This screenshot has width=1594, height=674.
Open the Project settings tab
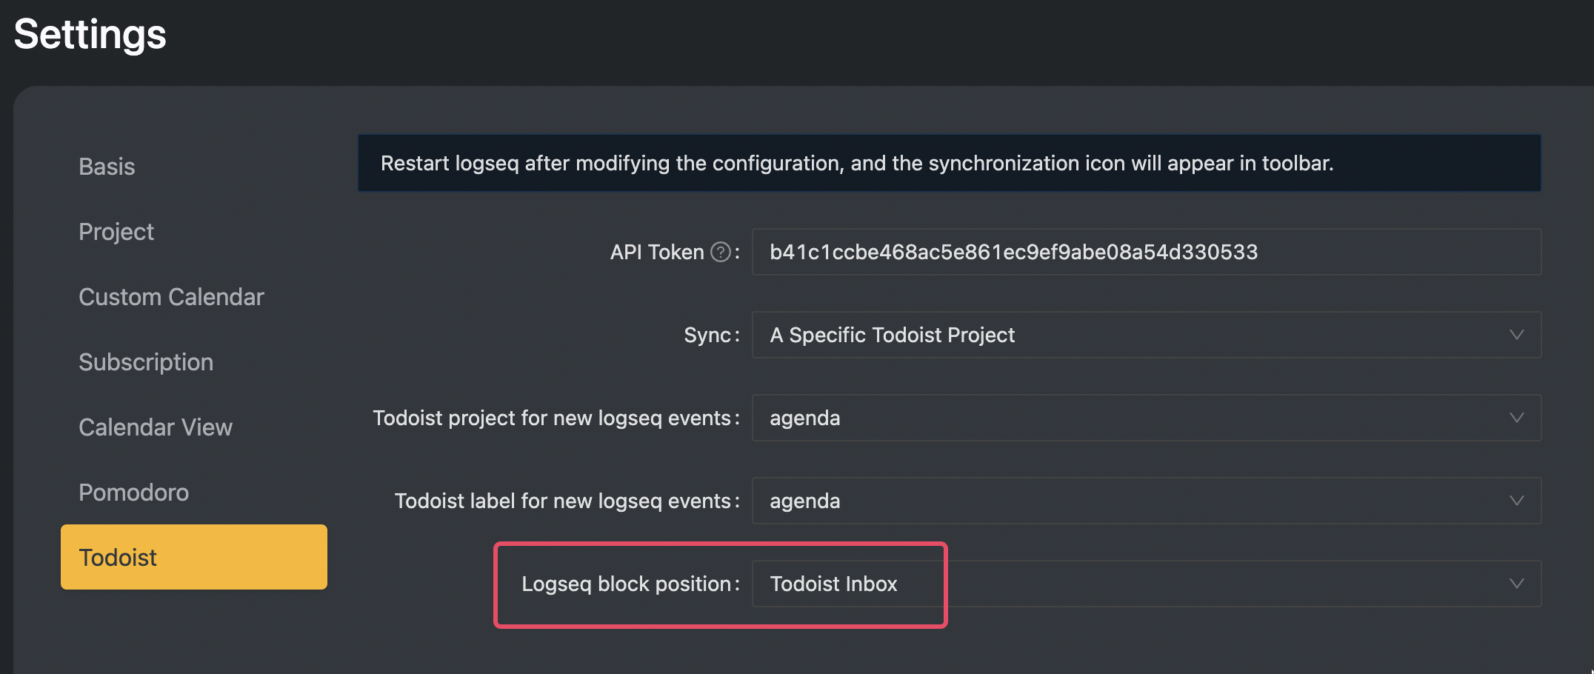point(116,232)
